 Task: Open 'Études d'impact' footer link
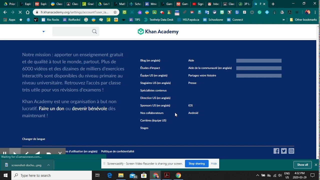click(x=150, y=68)
